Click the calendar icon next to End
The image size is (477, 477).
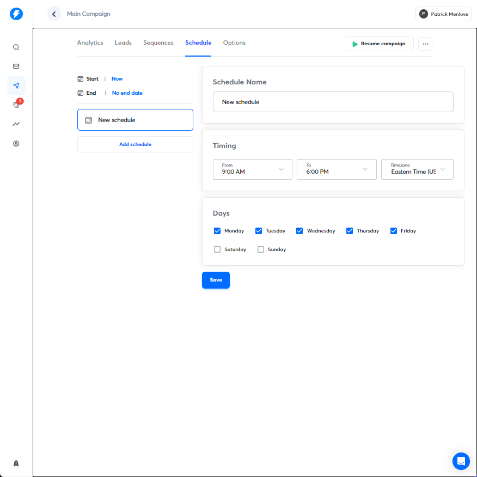pyautogui.click(x=80, y=93)
